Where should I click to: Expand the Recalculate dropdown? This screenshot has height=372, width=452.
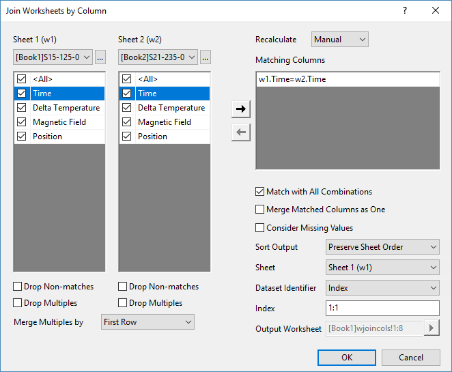(x=340, y=40)
